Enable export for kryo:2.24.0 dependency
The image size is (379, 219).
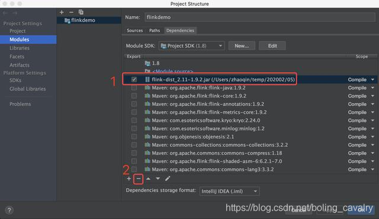coord(134,120)
